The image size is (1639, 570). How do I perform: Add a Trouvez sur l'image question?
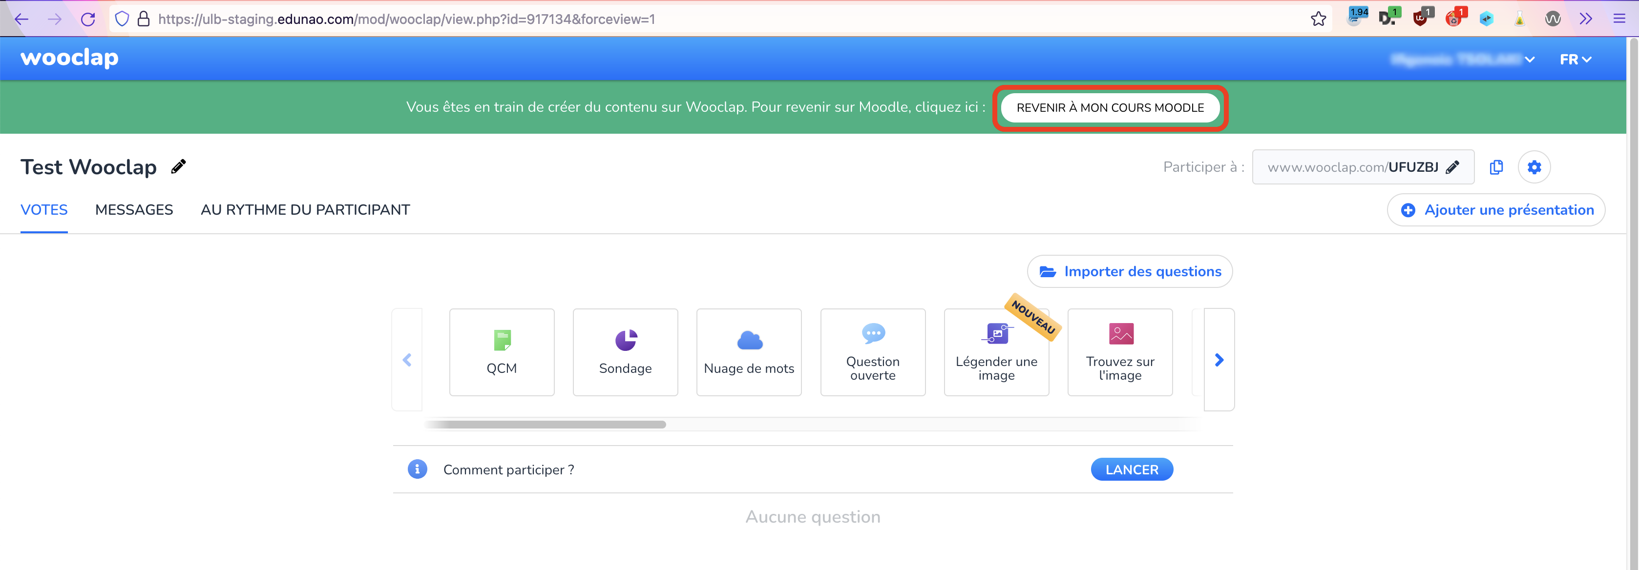1120,352
